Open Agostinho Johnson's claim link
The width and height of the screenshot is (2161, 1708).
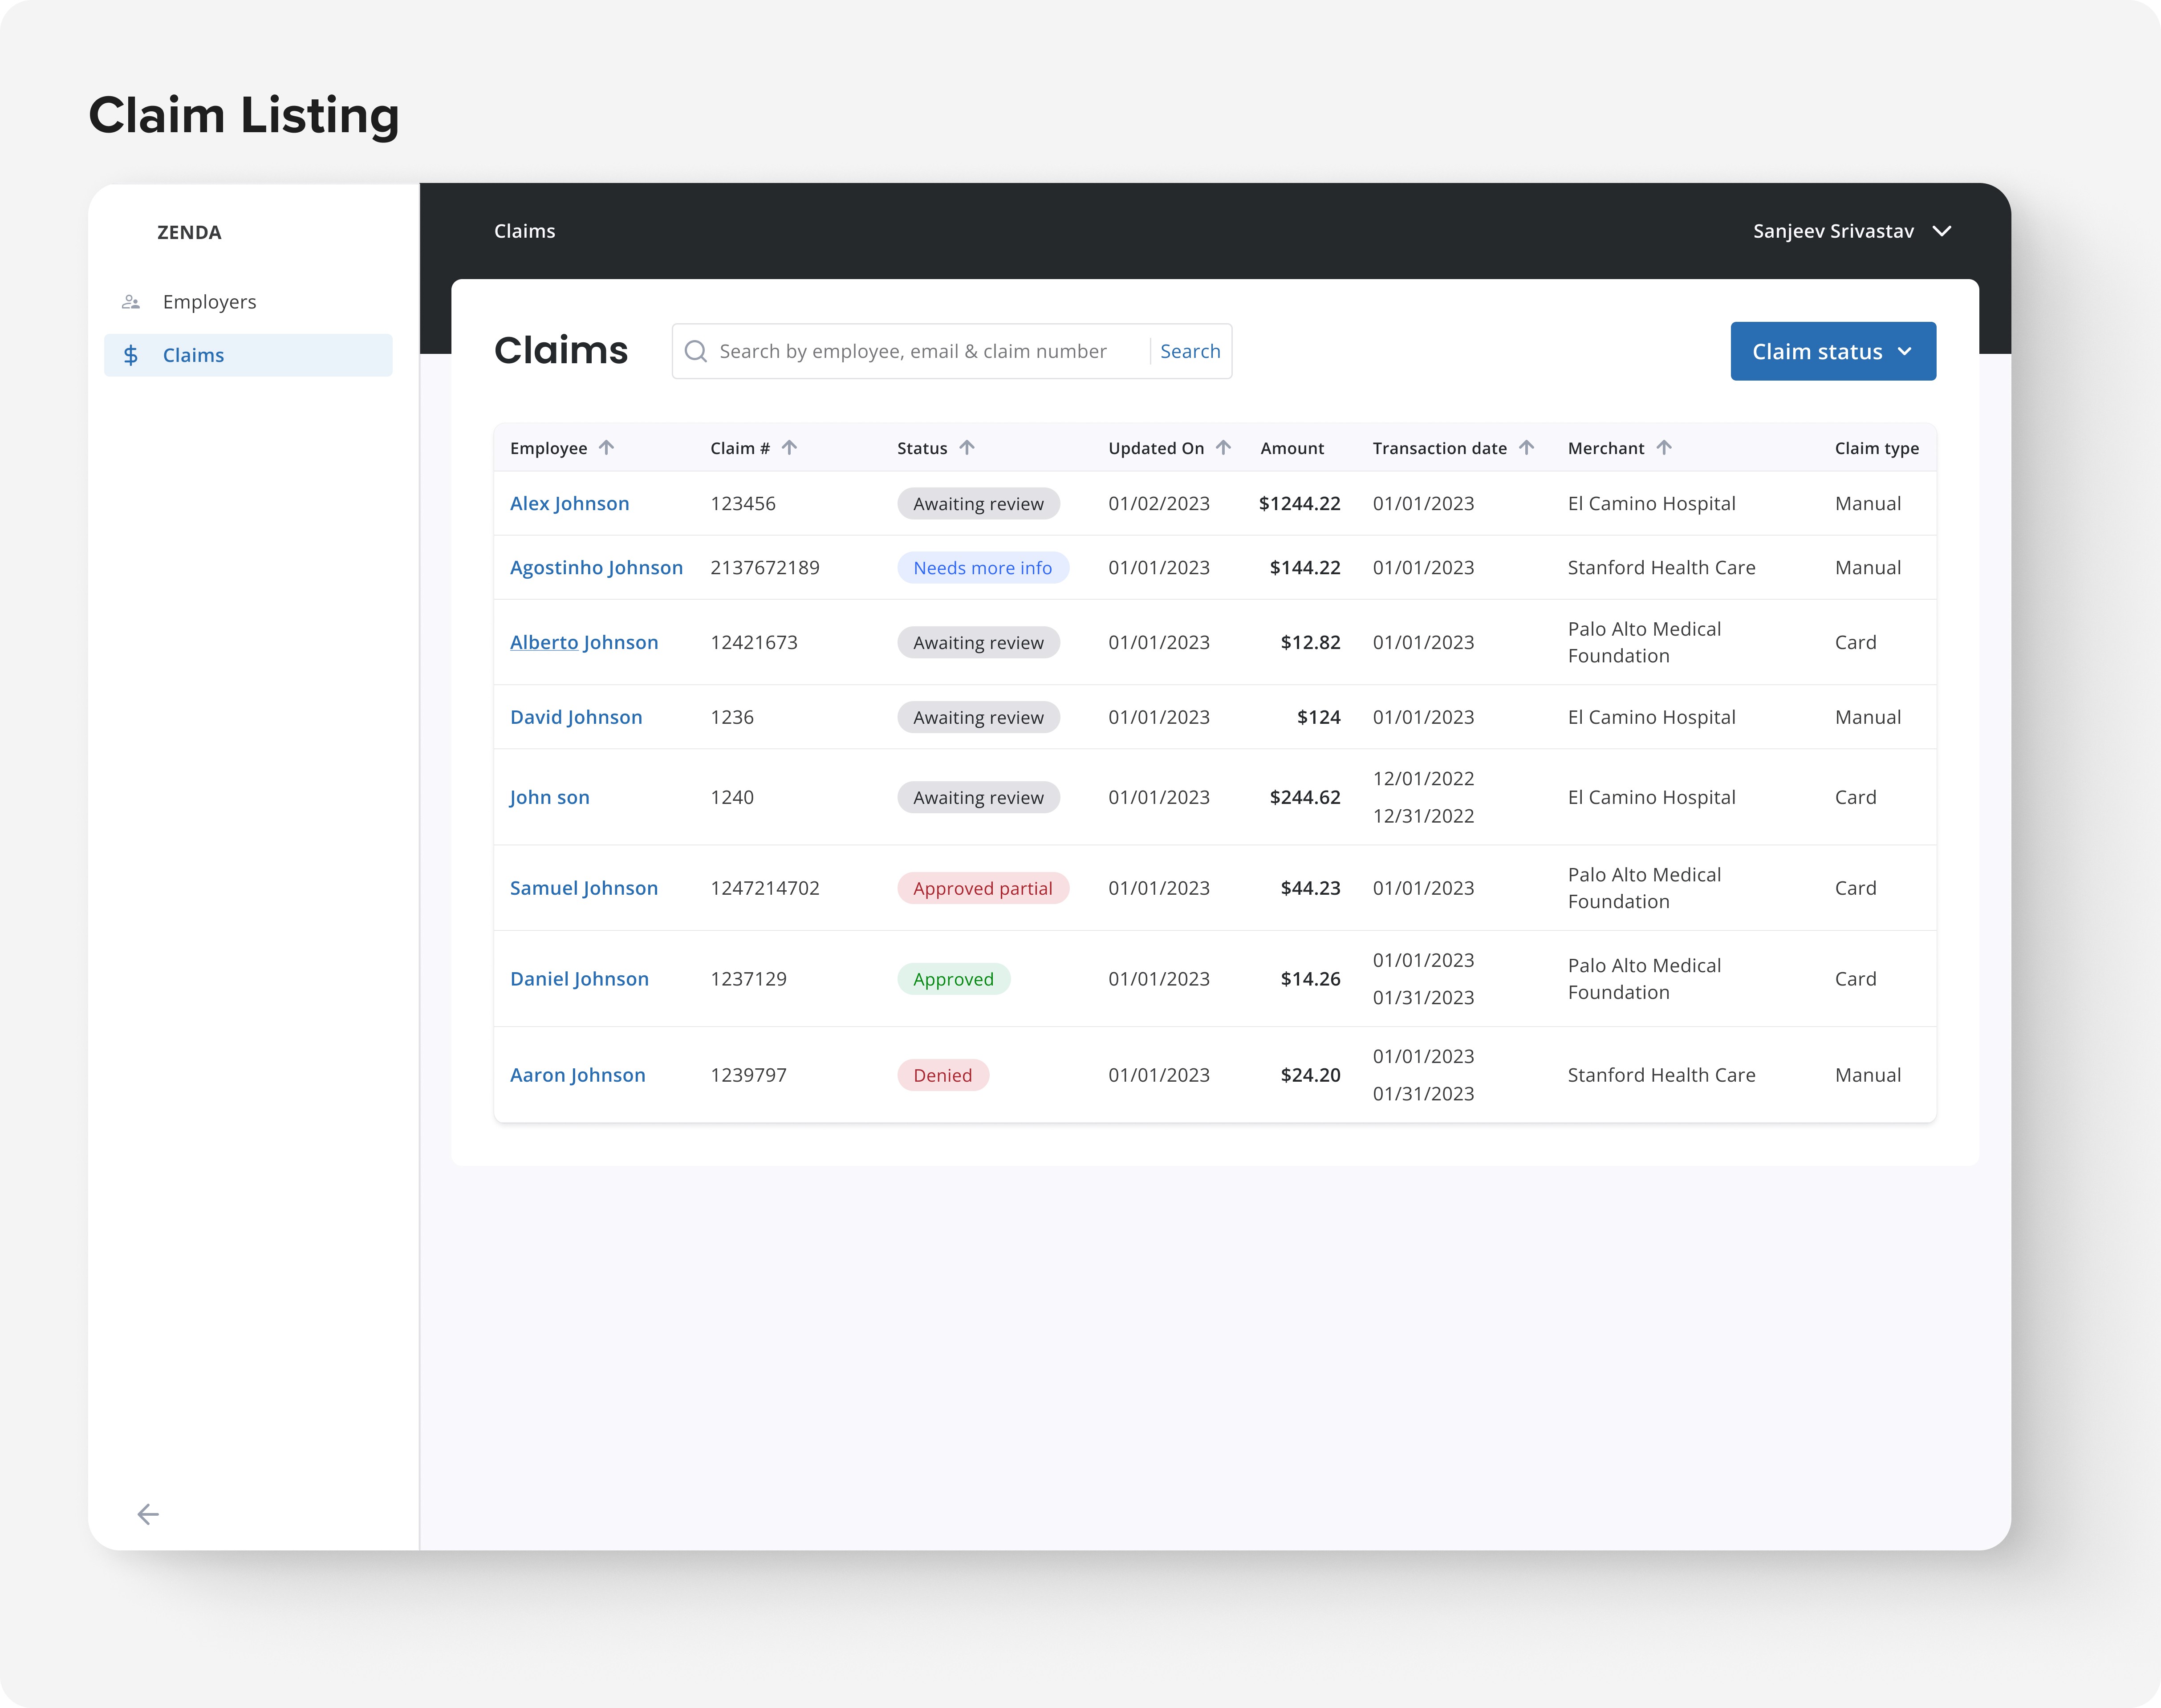[596, 568]
